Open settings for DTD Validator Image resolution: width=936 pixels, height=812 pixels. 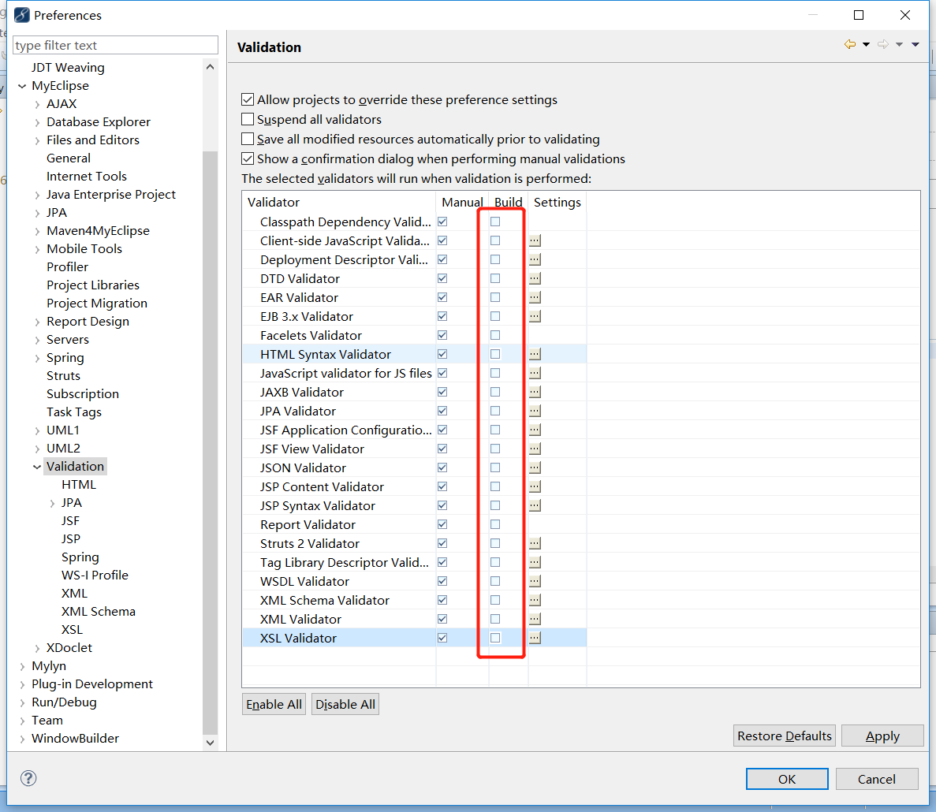coord(535,278)
